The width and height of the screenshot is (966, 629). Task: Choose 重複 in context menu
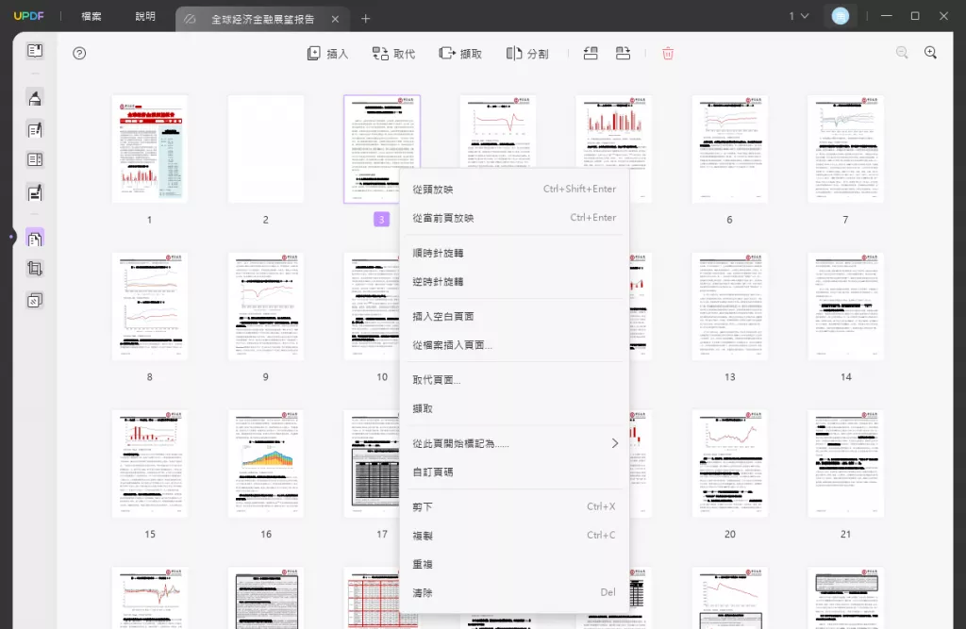click(514, 564)
